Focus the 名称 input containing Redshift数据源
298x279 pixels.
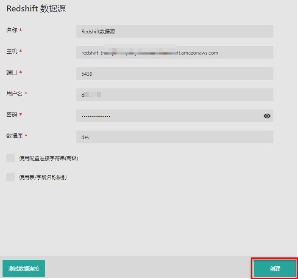pos(175,31)
